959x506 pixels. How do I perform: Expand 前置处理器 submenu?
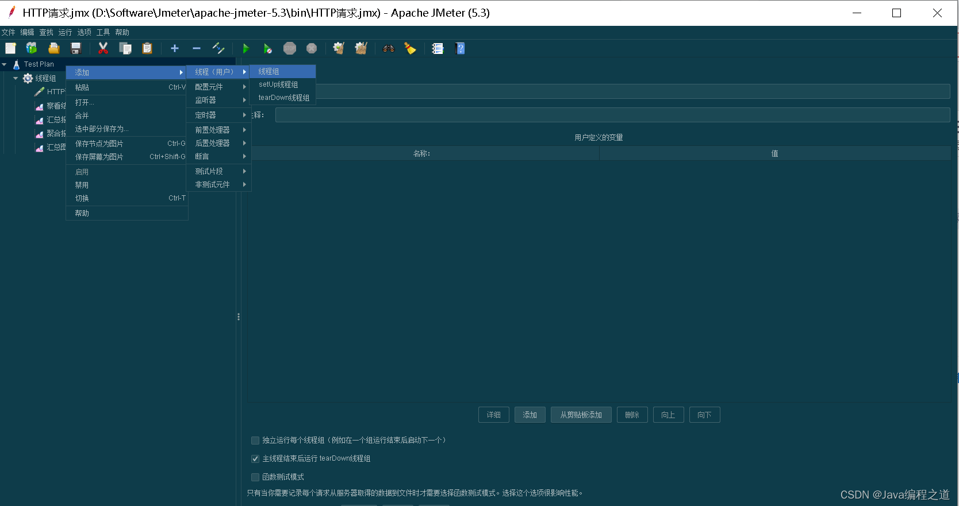pos(219,130)
